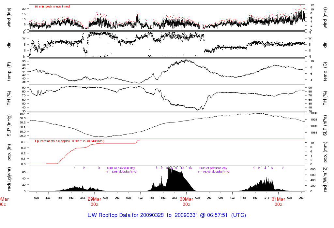
Task: Select 'Sum of previous day' above 3.08 MJoules
Action: 121,168
